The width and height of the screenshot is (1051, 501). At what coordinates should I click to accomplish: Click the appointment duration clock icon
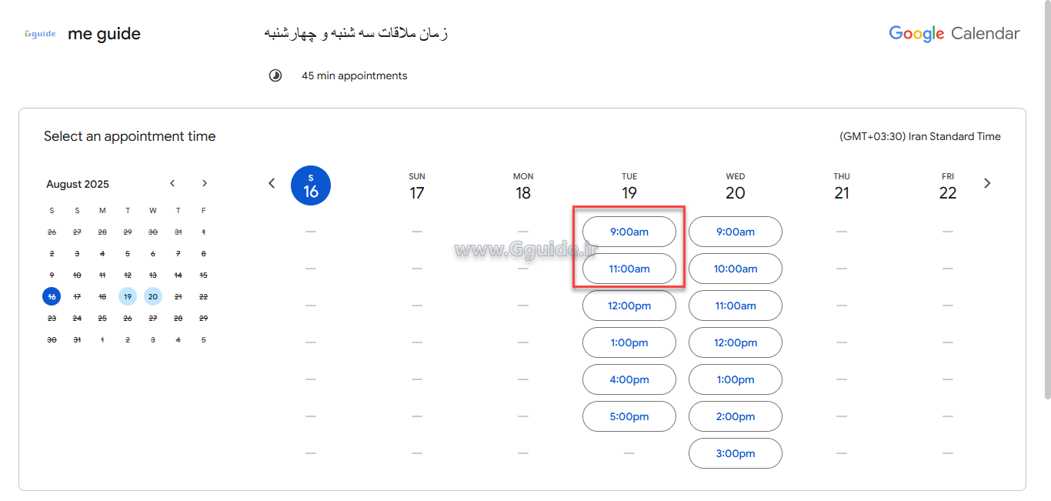tap(275, 75)
